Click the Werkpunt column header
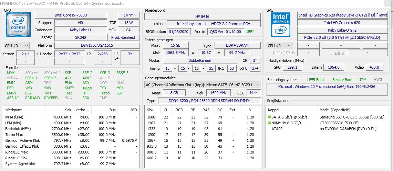Image resolution: width=393 pixels, height=171 pixels. [24, 110]
